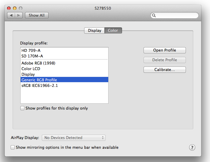Screen dimensions: 210x162
Task: Expand the AirPlay Display dropdown
Action: click(x=74, y=138)
